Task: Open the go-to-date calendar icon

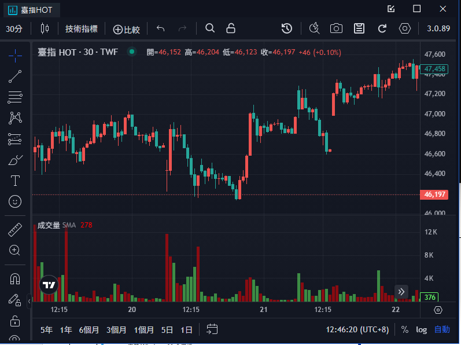Action: coord(212,329)
